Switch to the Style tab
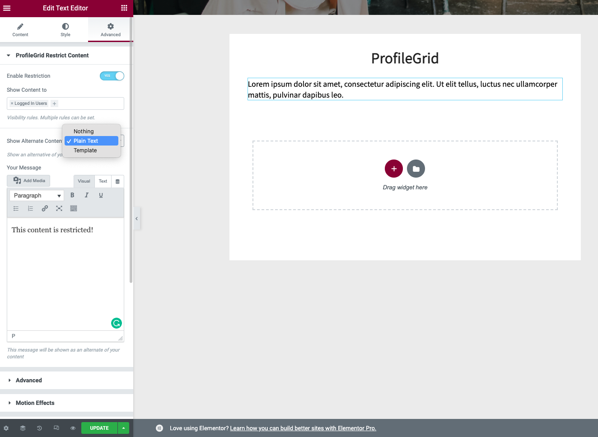Screen dimensions: 598x437 65,30
